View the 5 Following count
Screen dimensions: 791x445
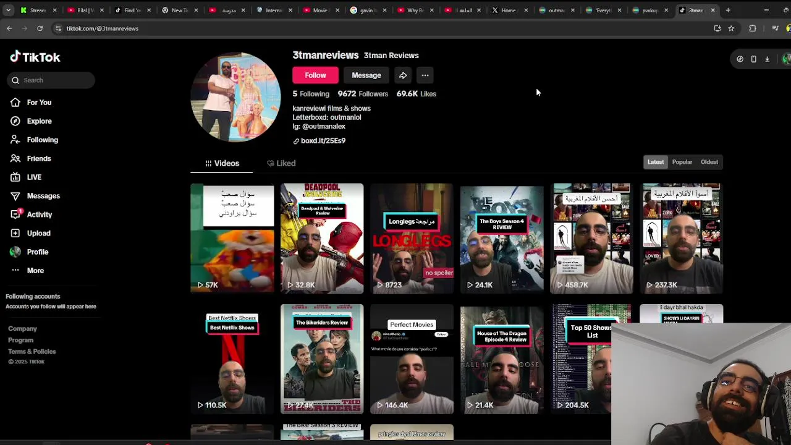click(311, 94)
